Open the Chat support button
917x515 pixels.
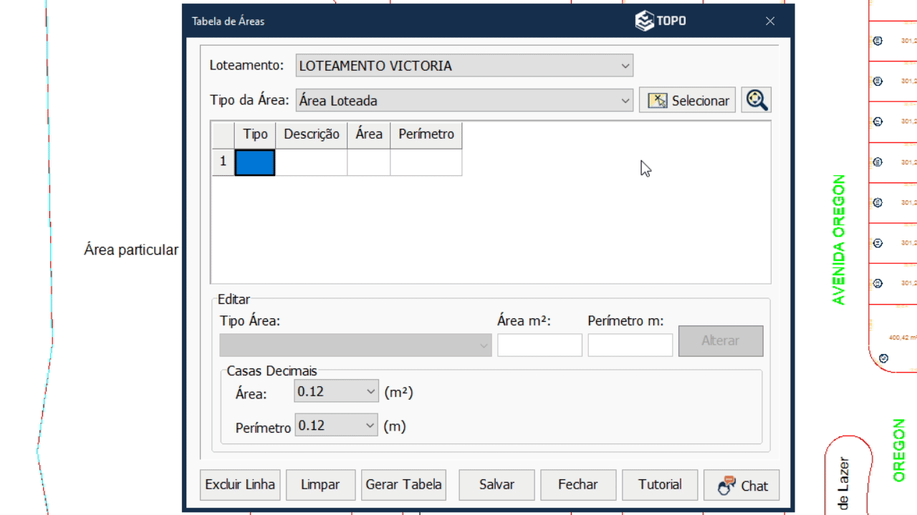click(741, 486)
